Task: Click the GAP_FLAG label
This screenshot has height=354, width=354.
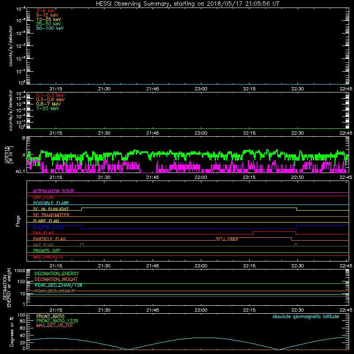Action: click(43, 197)
